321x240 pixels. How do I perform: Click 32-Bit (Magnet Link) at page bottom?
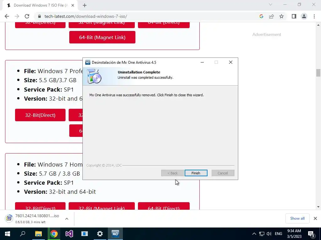[x=102, y=206]
